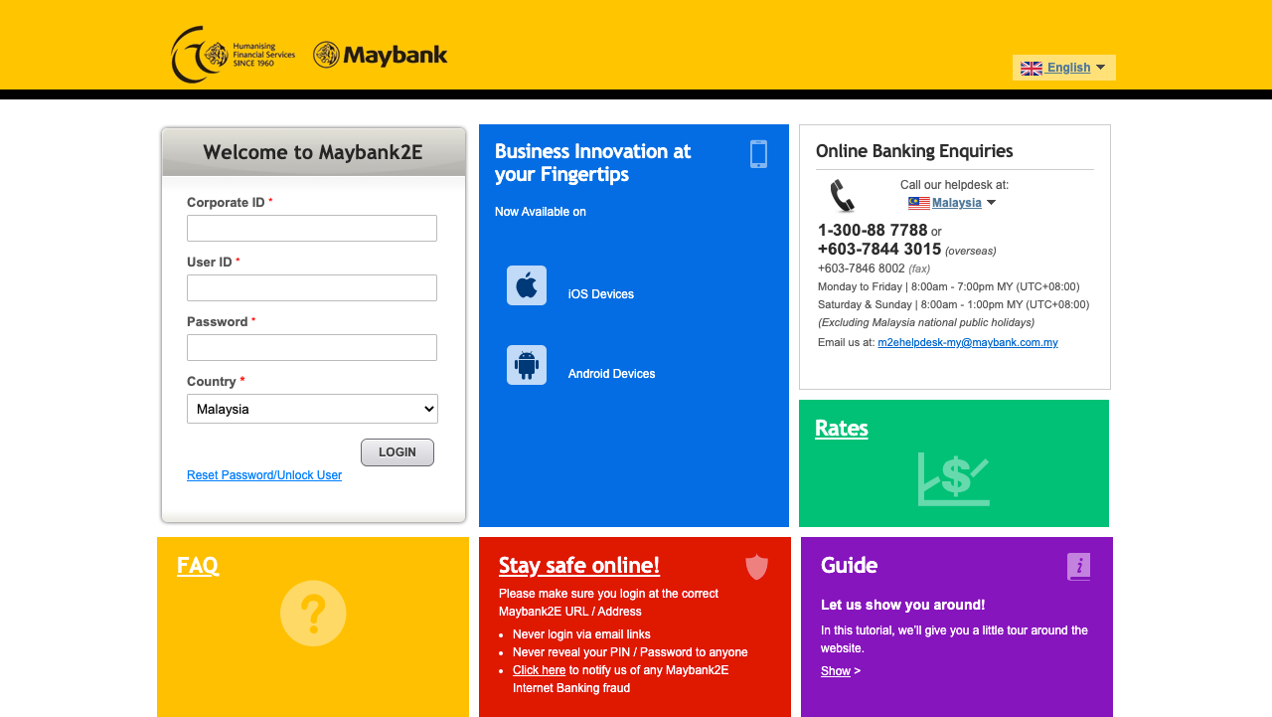The image size is (1272, 717).
Task: Click the Malaysia flag icon in helpdesk
Action: tap(919, 203)
